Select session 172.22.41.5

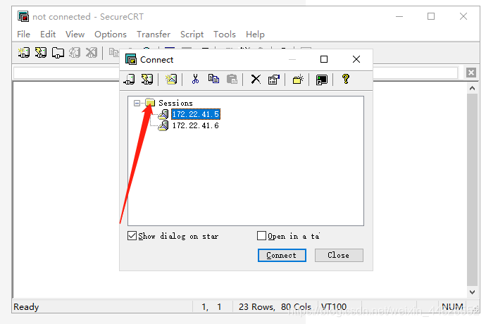point(196,114)
